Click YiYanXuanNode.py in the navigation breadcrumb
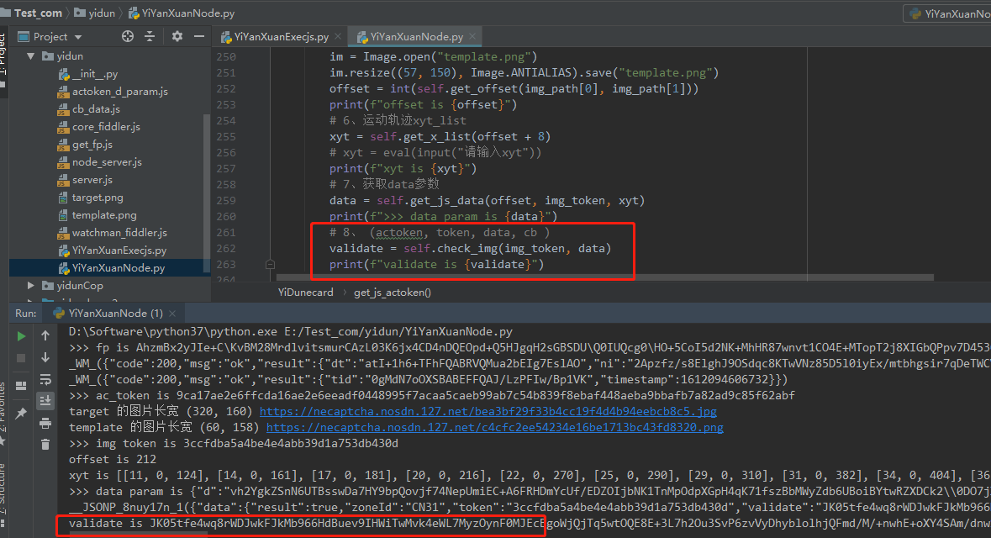The image size is (991, 538). point(182,13)
